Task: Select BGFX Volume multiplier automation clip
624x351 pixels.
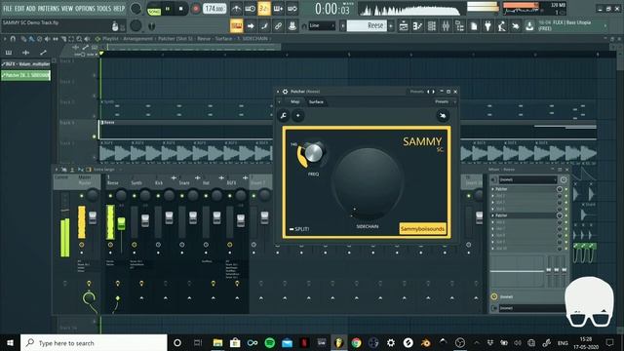Action: [26, 64]
